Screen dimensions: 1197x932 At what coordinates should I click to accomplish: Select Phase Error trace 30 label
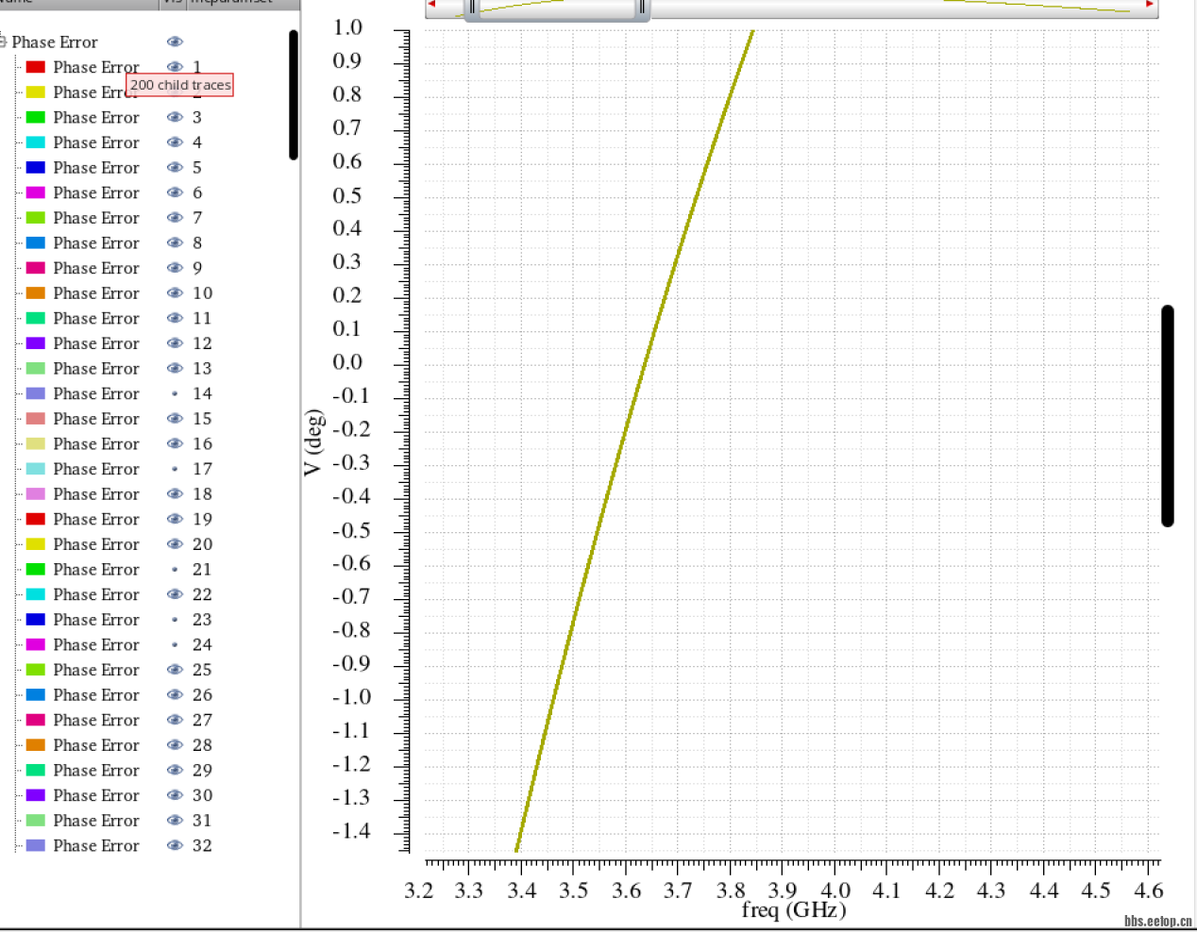(95, 795)
